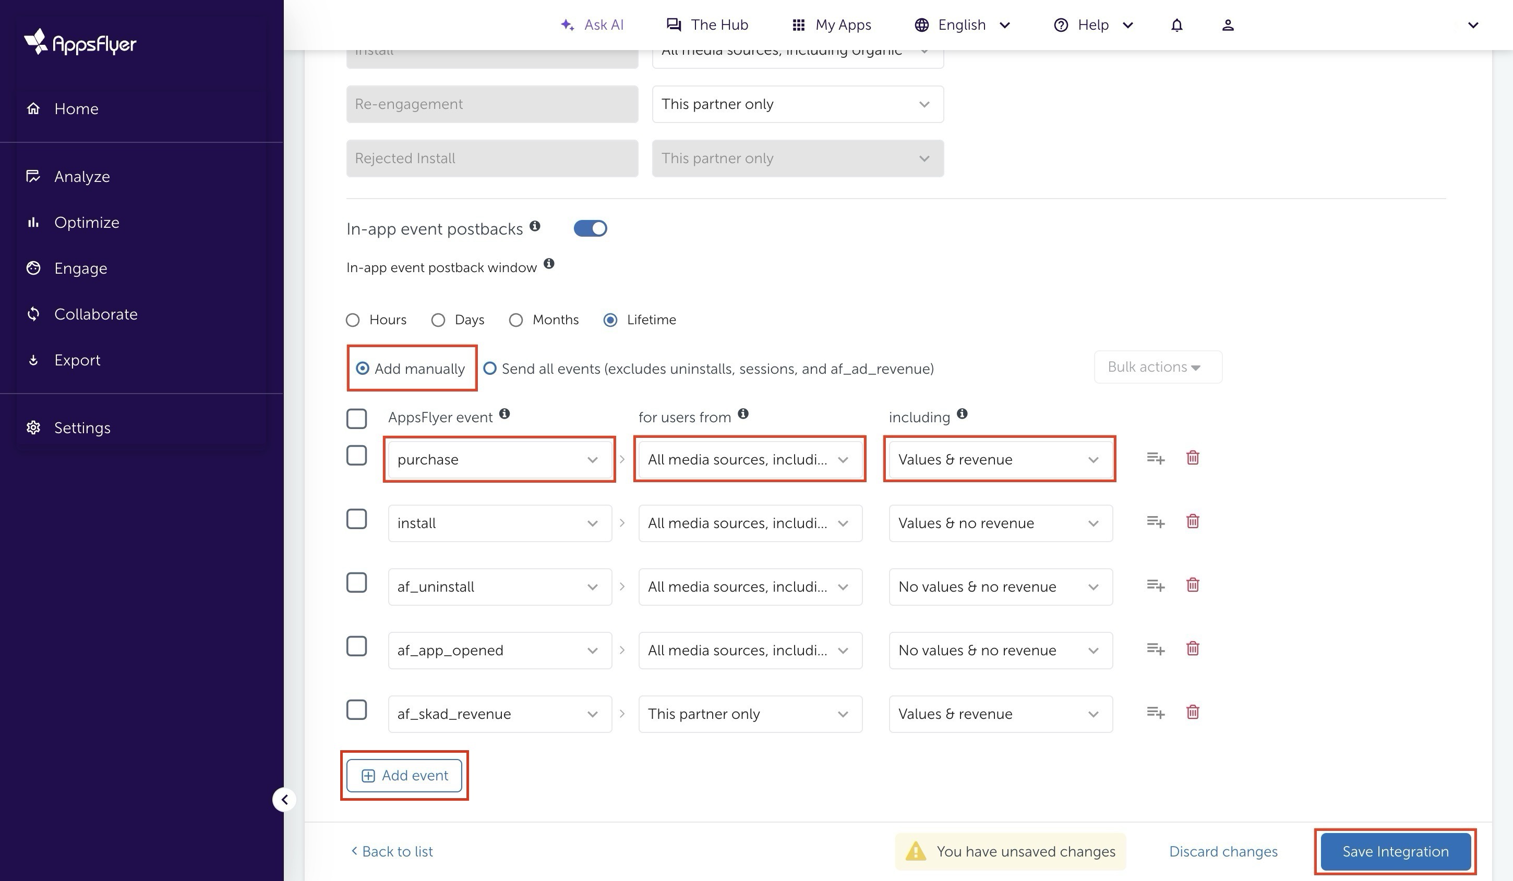1513x881 pixels.
Task: Open Analyze in sidebar menu
Action: tap(82, 176)
